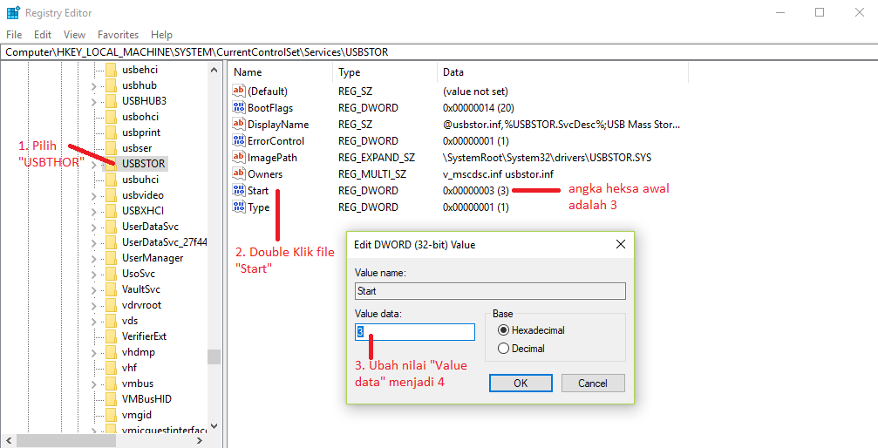Click the ImagePath value icon
Image resolution: width=878 pixels, height=448 pixels.
click(239, 158)
